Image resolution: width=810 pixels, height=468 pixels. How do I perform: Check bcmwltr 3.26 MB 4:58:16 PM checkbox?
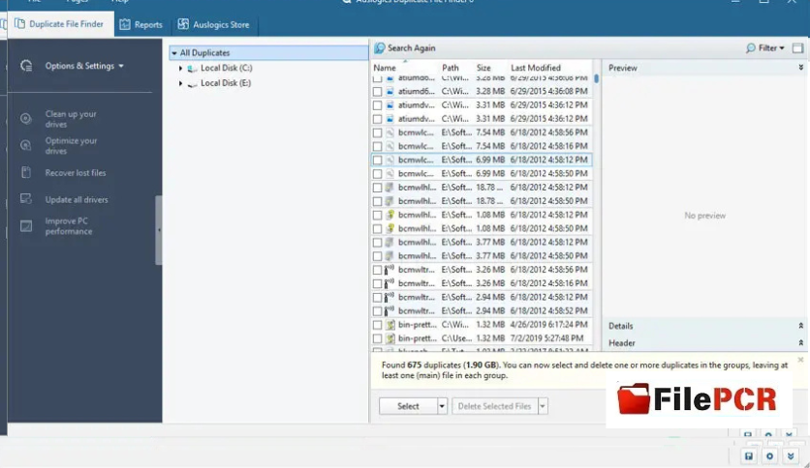click(378, 284)
